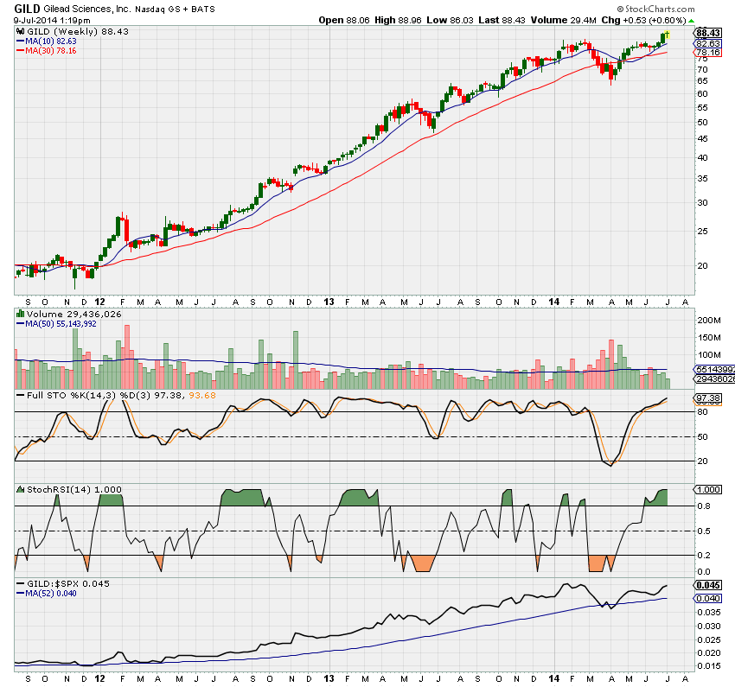Click the candlestick icon beside GILD (Weekly)
Screen dimensions: 735x687
coord(20,31)
